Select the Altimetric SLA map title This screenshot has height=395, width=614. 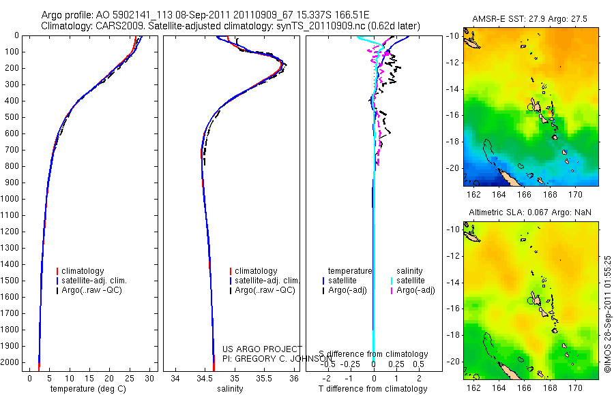[x=530, y=212]
